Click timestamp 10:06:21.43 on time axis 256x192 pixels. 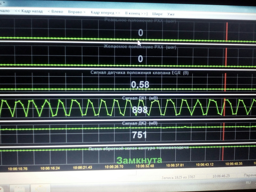82,167
